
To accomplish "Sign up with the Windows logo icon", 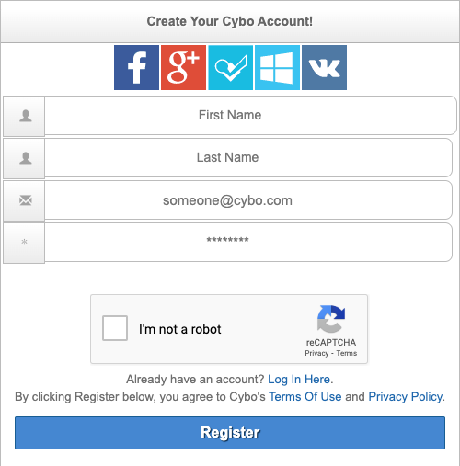I will click(x=277, y=67).
